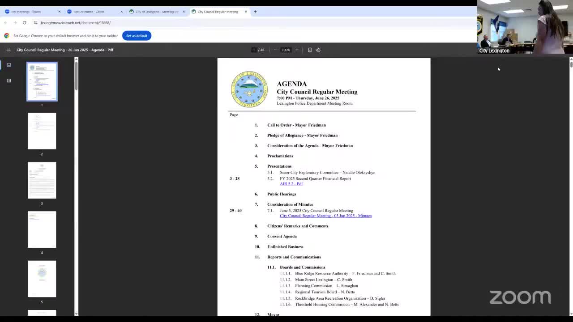Close the My Meetings - Zoom tab
This screenshot has height=322, width=573.
[59, 12]
